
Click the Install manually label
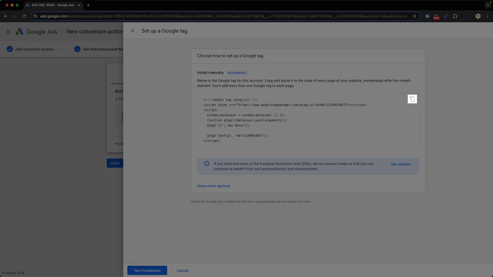click(210, 73)
